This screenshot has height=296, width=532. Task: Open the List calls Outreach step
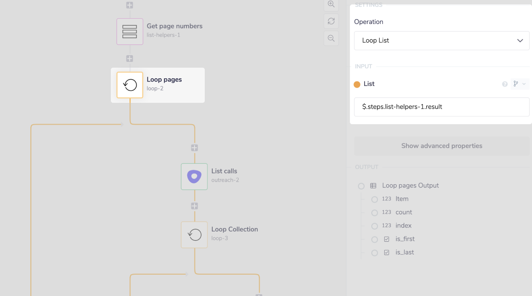pyautogui.click(x=194, y=177)
